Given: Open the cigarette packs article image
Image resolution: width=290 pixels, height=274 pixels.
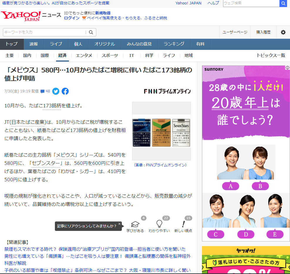Looking at the screenshot, I should (x=161, y=131).
